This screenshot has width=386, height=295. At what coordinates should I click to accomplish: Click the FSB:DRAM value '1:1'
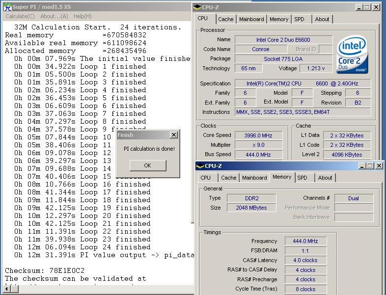tap(305, 251)
